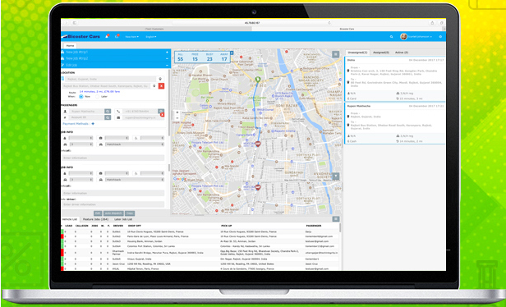Select the 'Later' radio option
The width and height of the screenshot is (506, 307).
coord(97,96)
